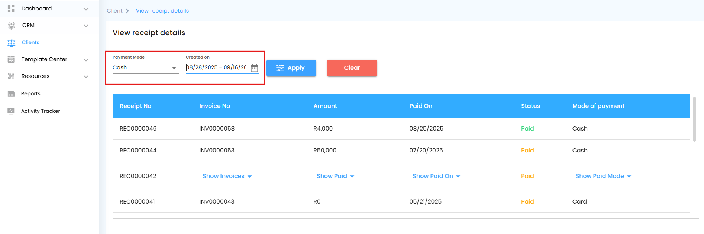Click the 08/25/2025 paid date
The width and height of the screenshot is (704, 234).
(426, 128)
